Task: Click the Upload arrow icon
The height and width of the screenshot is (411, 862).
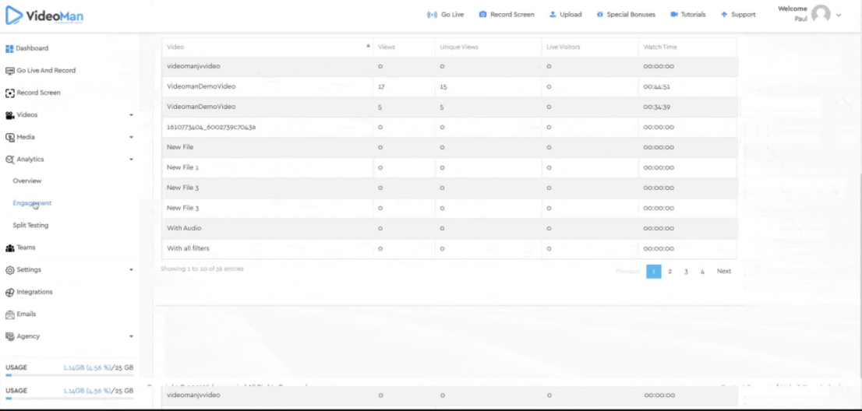Action: coord(553,14)
